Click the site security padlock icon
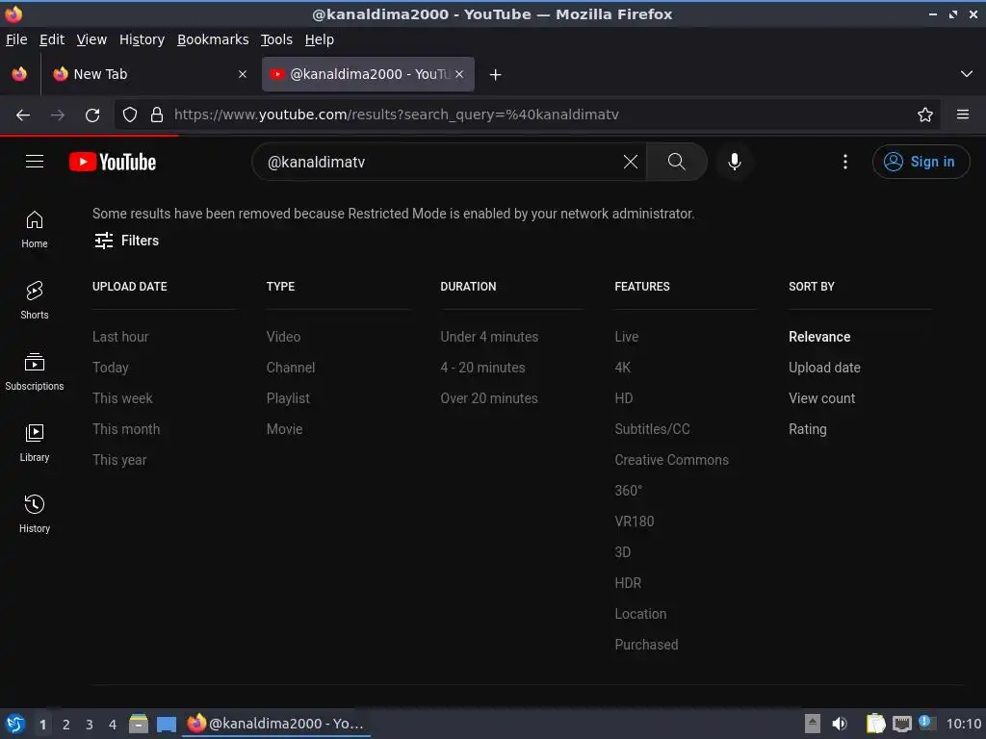Viewport: 986px width, 739px height. tap(157, 115)
